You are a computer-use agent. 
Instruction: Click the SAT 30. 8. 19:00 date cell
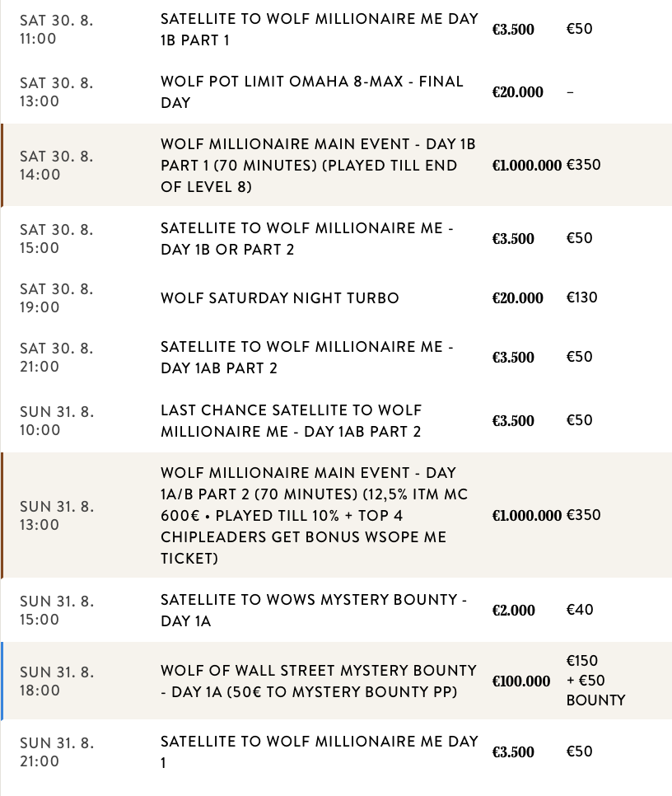click(57, 298)
